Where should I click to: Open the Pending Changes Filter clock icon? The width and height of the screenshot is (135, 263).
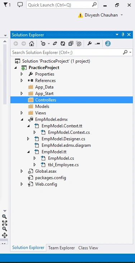pyautogui.click(x=43, y=44)
